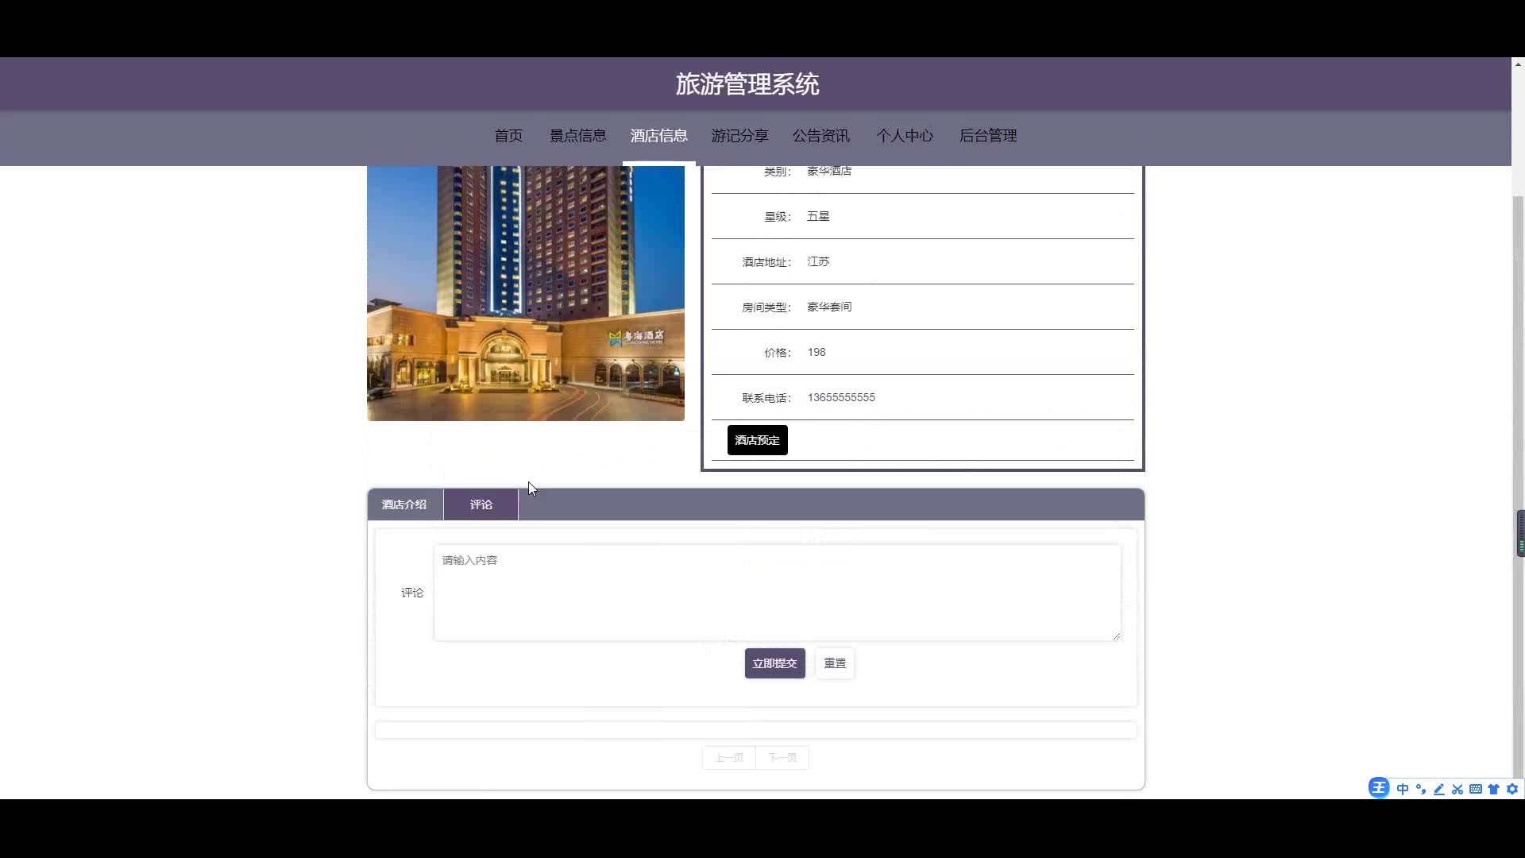Open 景点信息 in the navigation

click(x=577, y=136)
